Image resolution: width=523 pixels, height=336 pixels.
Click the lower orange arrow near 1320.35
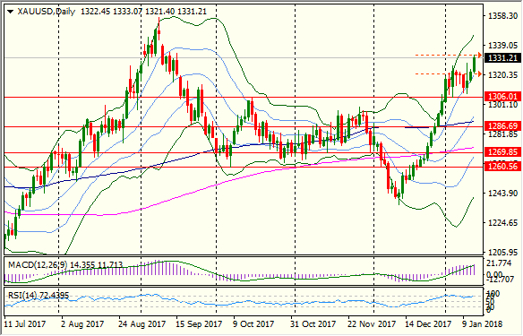click(x=479, y=74)
